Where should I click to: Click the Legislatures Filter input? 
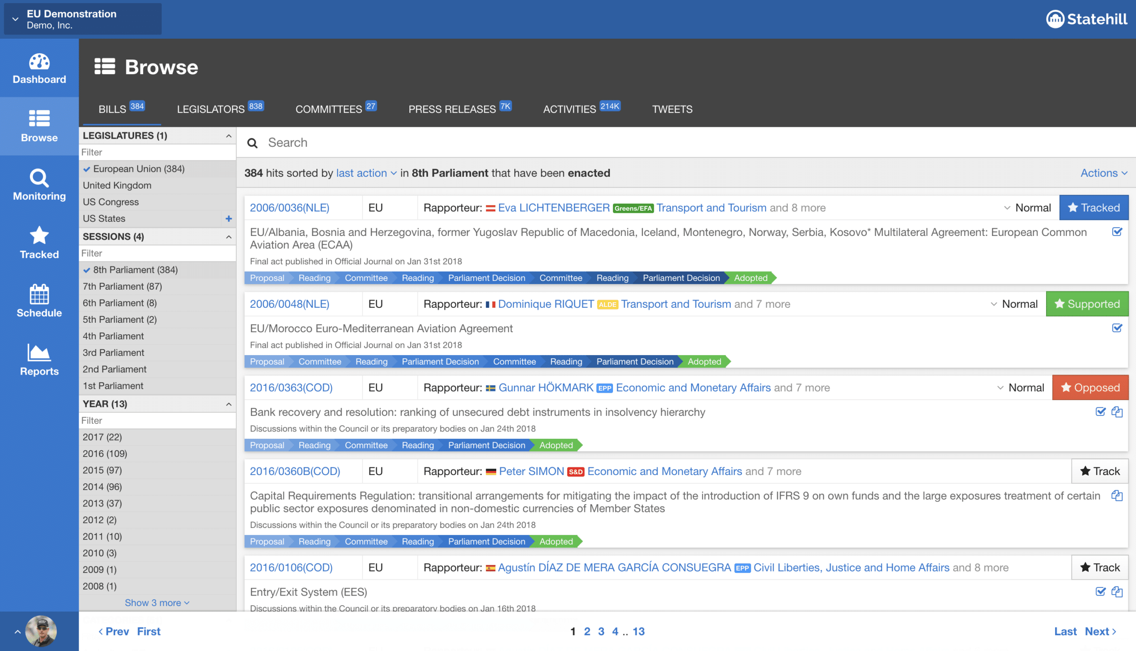(157, 152)
